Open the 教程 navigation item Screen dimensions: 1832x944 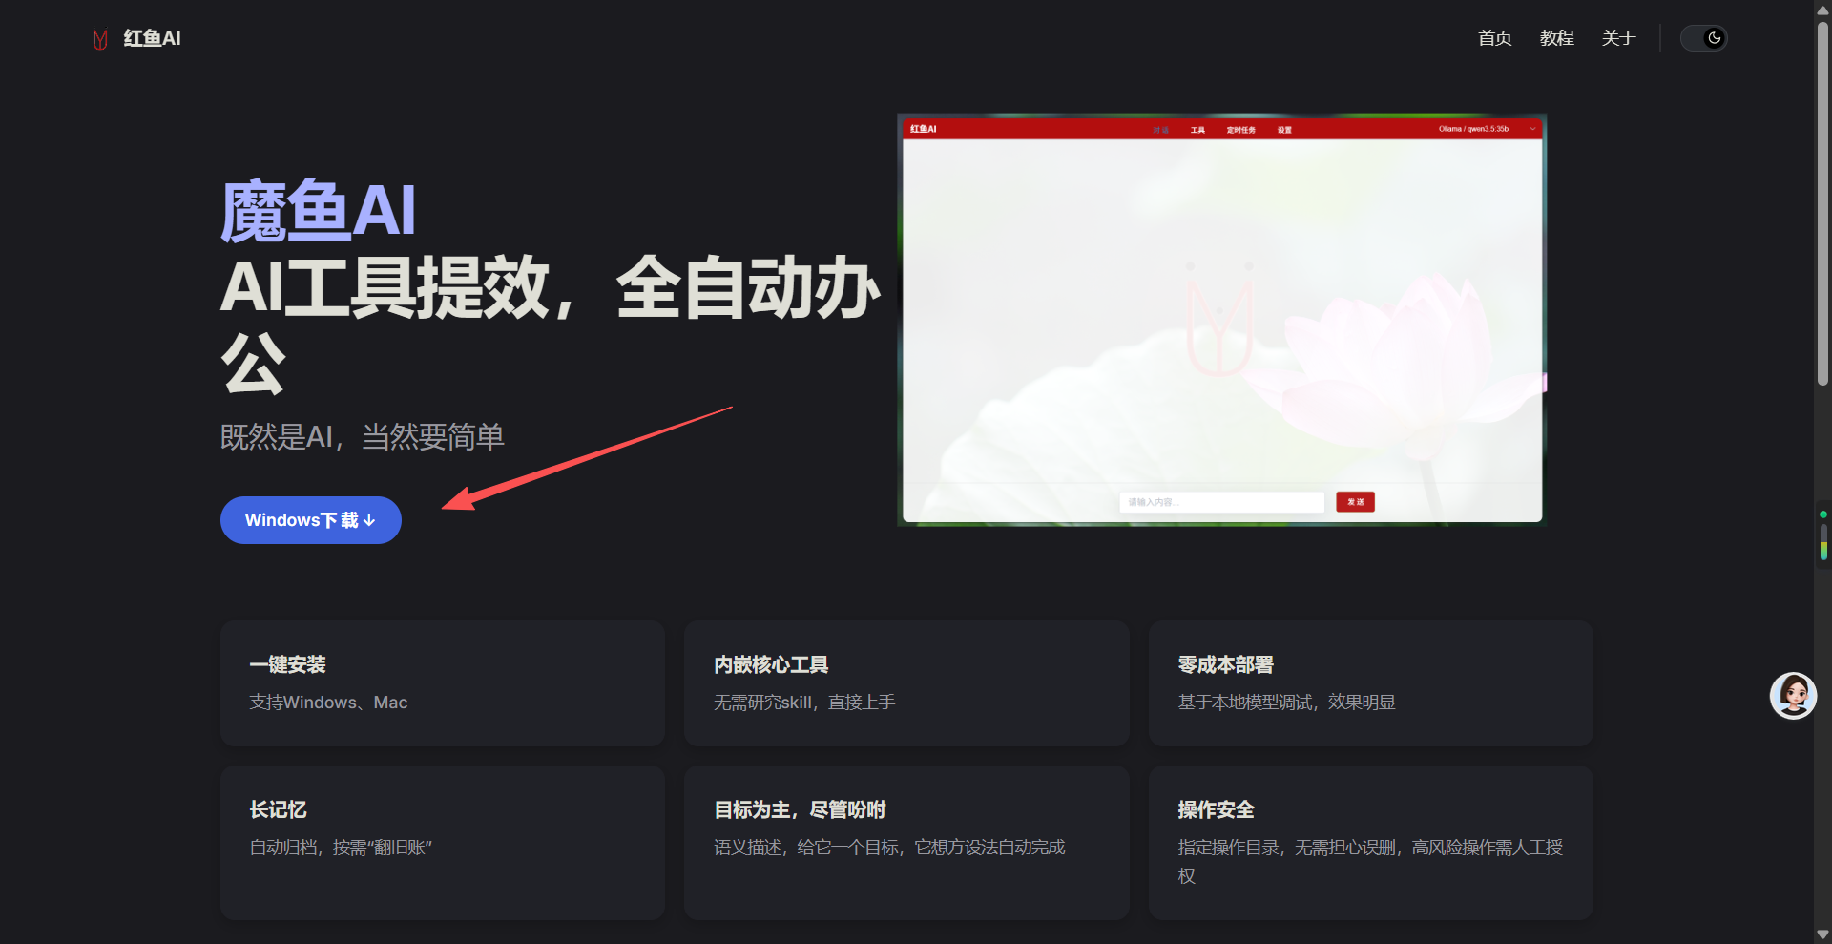point(1556,38)
